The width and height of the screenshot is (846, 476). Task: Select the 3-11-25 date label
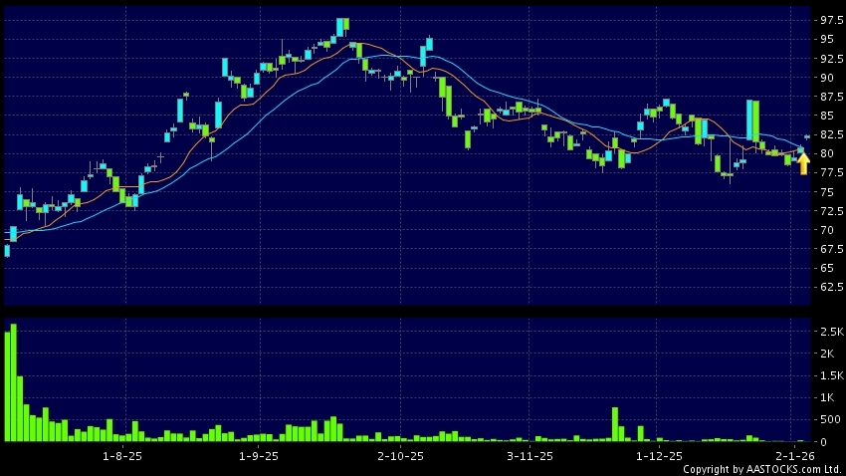[529, 456]
